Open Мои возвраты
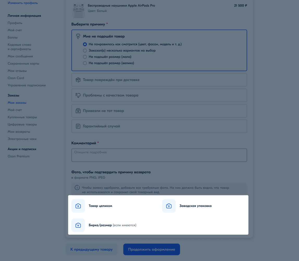 19,132
